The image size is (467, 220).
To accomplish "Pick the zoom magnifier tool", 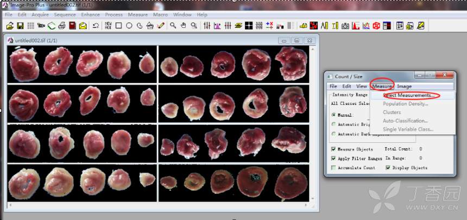I will tap(173, 26).
